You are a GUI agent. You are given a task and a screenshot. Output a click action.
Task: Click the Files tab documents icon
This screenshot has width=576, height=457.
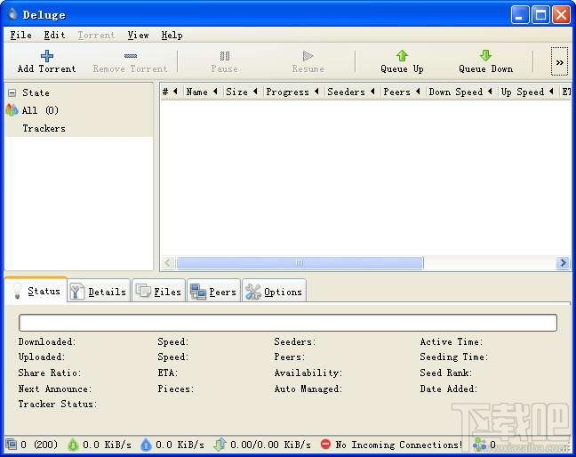click(x=143, y=291)
